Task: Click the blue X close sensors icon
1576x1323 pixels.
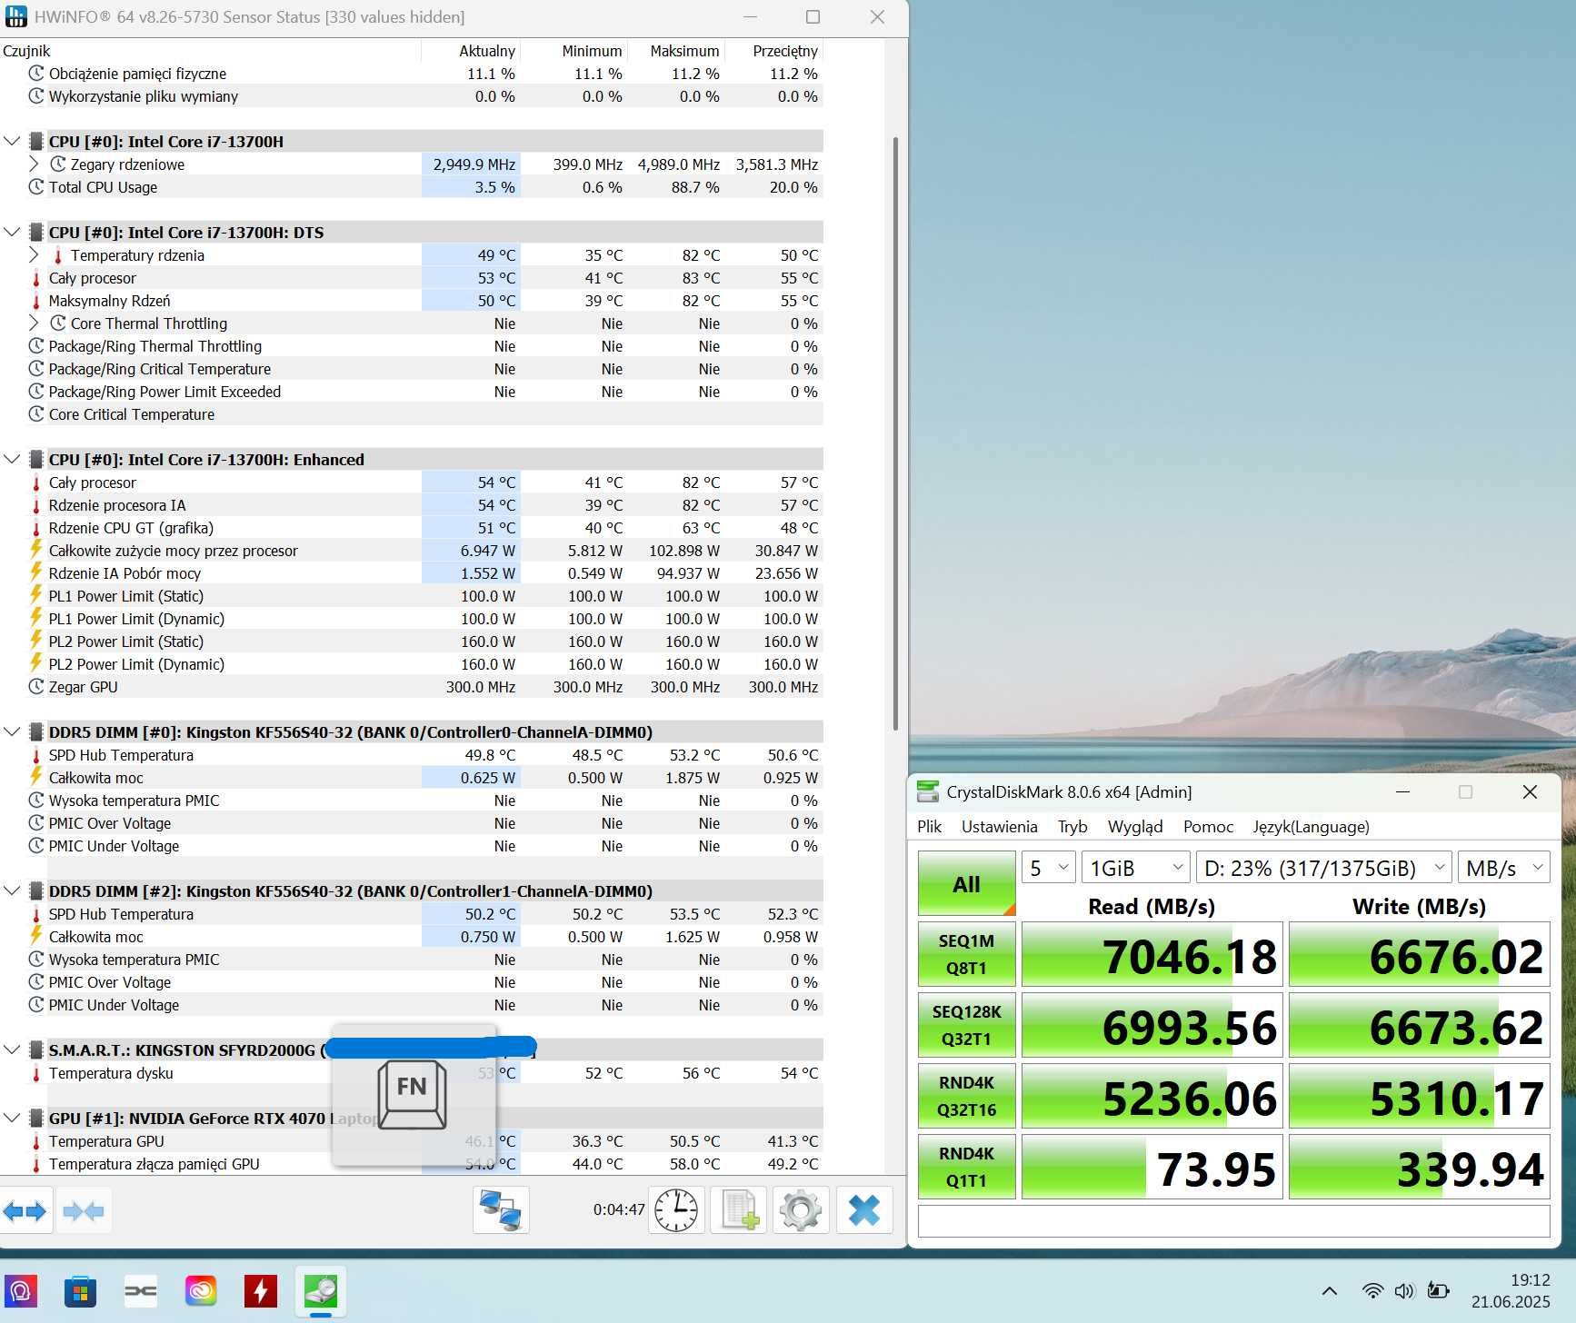Action: [x=863, y=1210]
